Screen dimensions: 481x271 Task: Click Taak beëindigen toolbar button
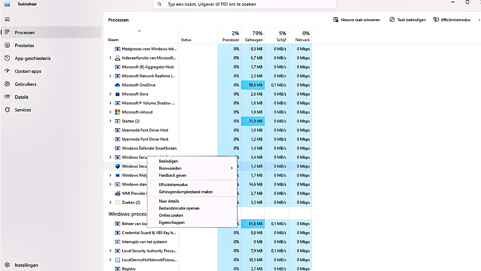point(408,20)
